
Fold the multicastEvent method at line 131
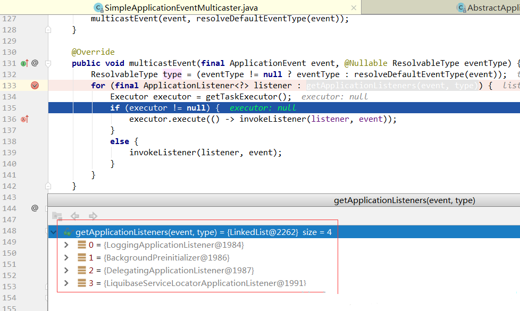(x=48, y=63)
